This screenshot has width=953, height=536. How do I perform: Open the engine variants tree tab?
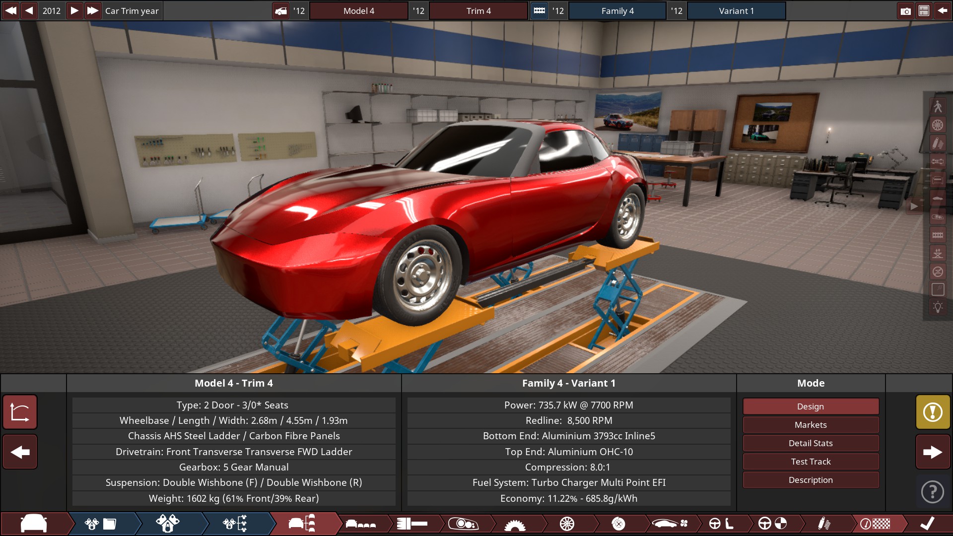pos(235,524)
